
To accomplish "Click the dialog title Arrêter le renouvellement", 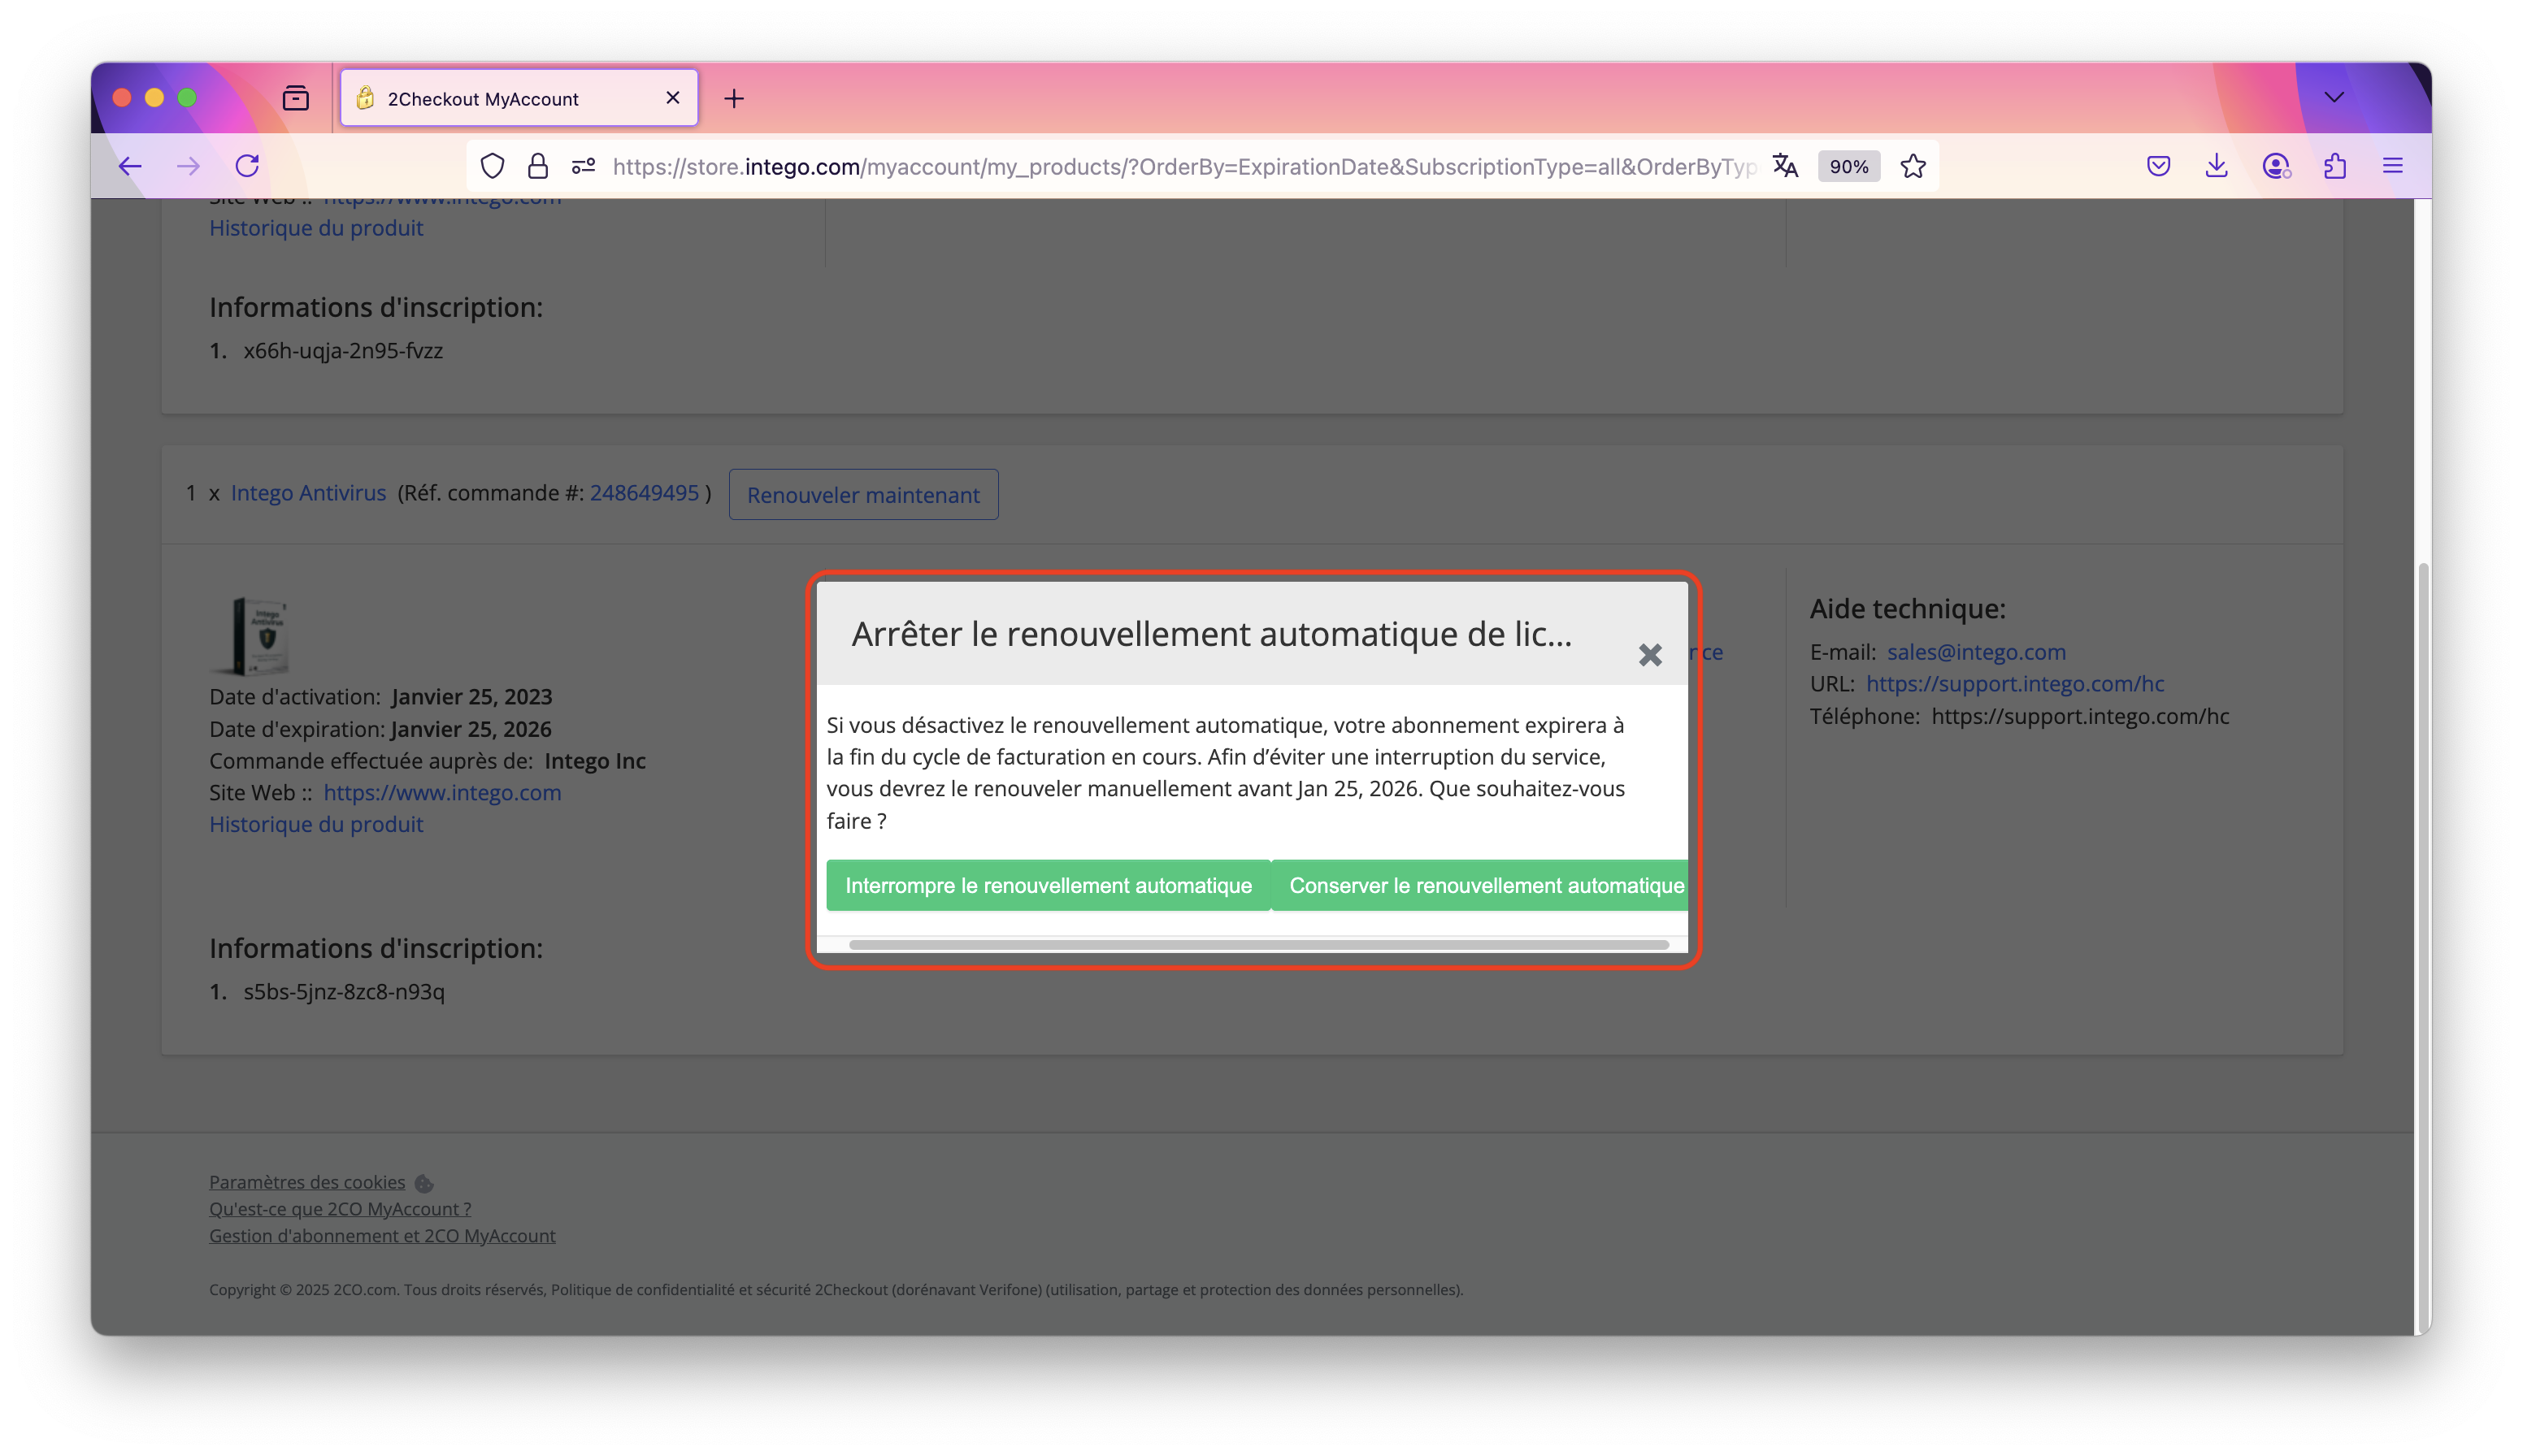I will pos(1211,634).
